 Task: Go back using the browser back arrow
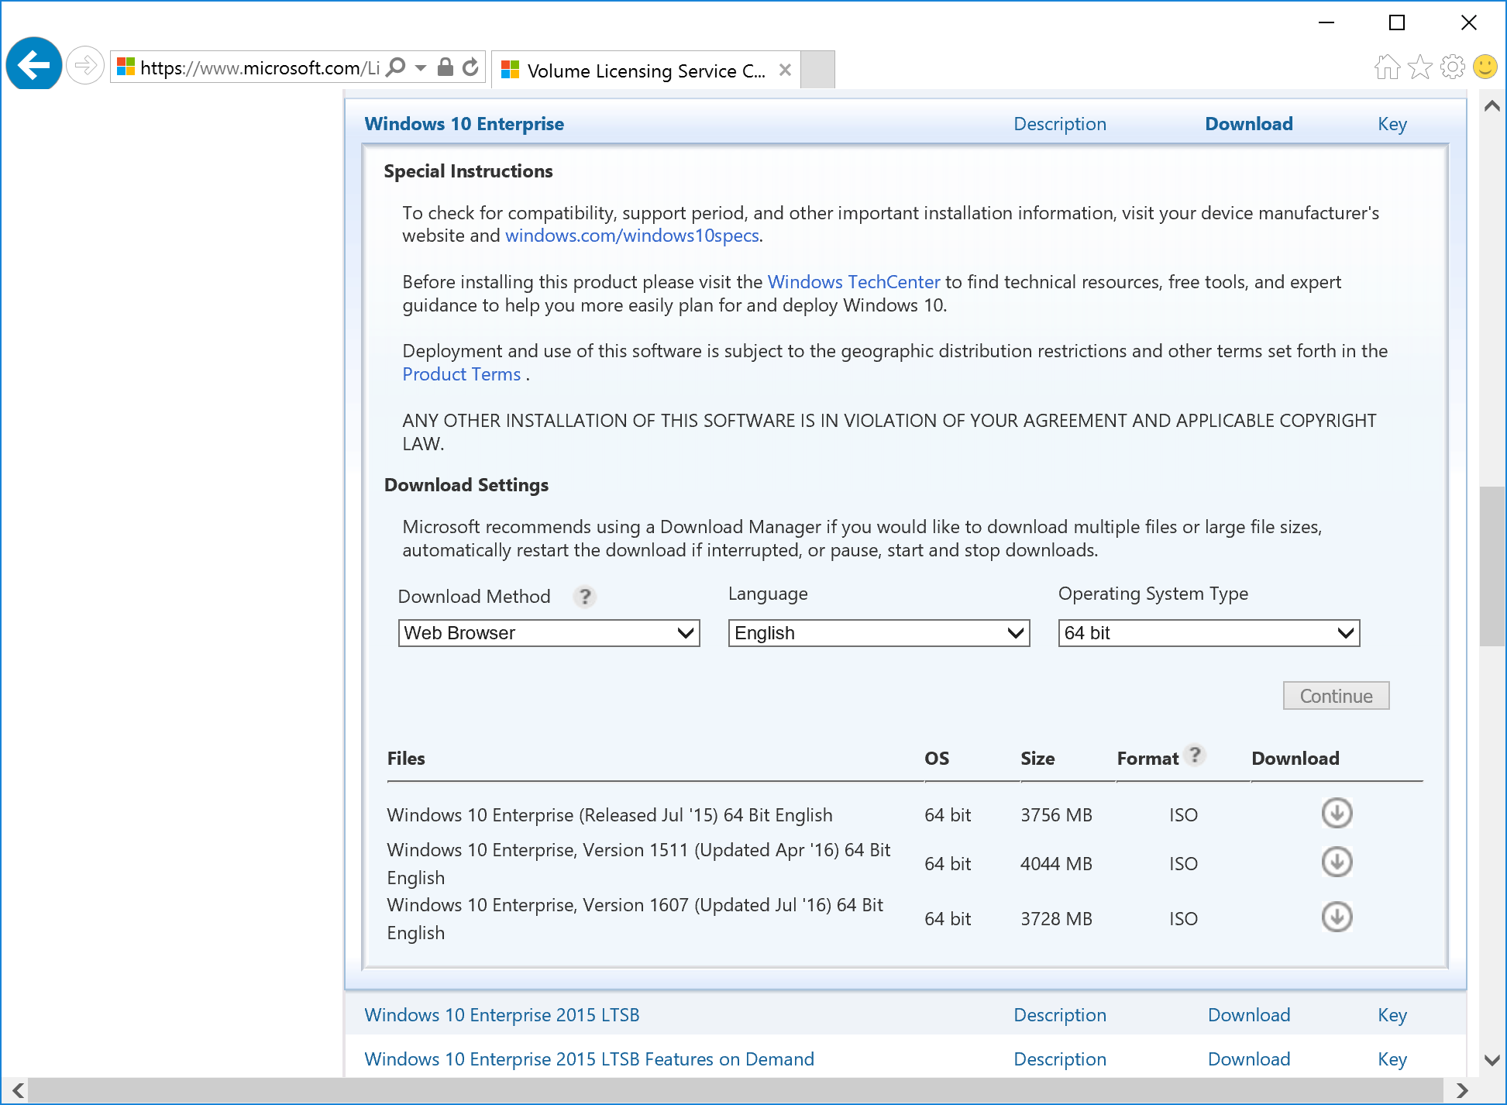tap(34, 65)
